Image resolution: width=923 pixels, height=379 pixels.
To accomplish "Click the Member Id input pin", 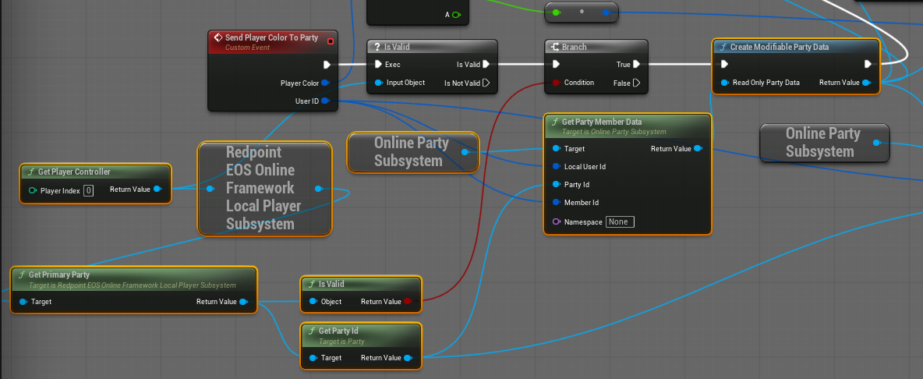I will pyautogui.click(x=557, y=203).
